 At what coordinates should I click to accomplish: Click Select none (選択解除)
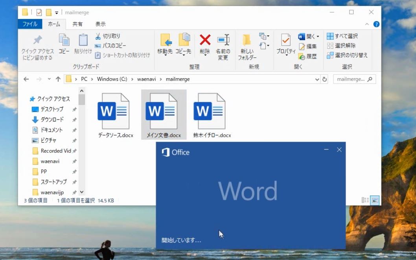(x=341, y=46)
